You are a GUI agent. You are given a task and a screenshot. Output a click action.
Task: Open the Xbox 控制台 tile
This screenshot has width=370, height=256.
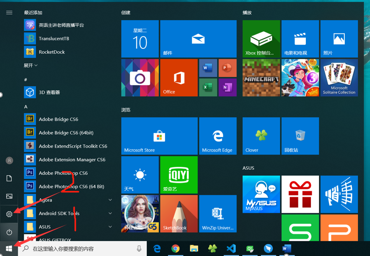pyautogui.click(x=261, y=38)
